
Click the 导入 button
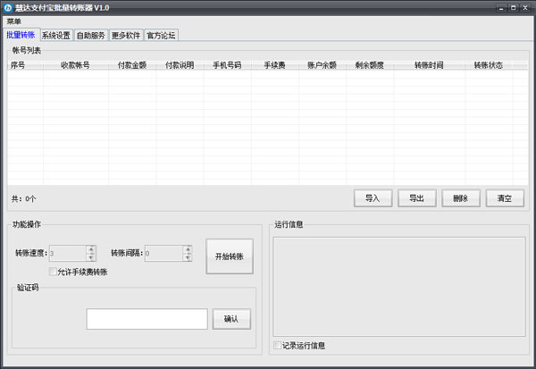point(373,198)
